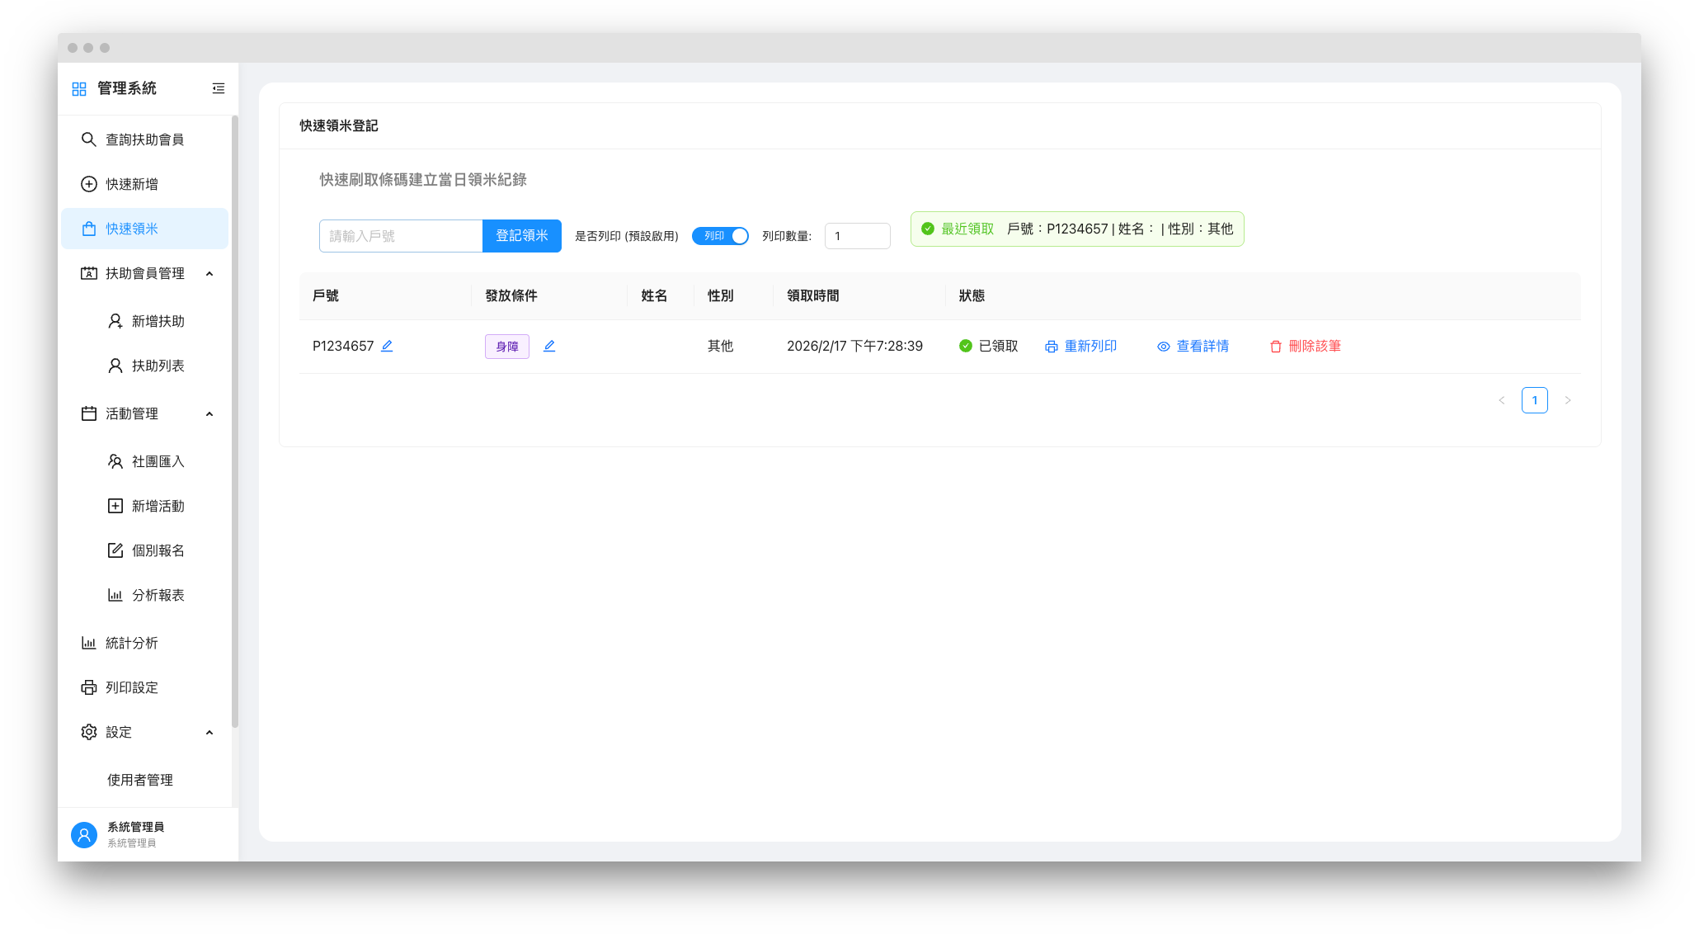Collapse the sidebar with the menu-fold icon
Image resolution: width=1699 pixels, height=944 pixels.
pyautogui.click(x=219, y=88)
